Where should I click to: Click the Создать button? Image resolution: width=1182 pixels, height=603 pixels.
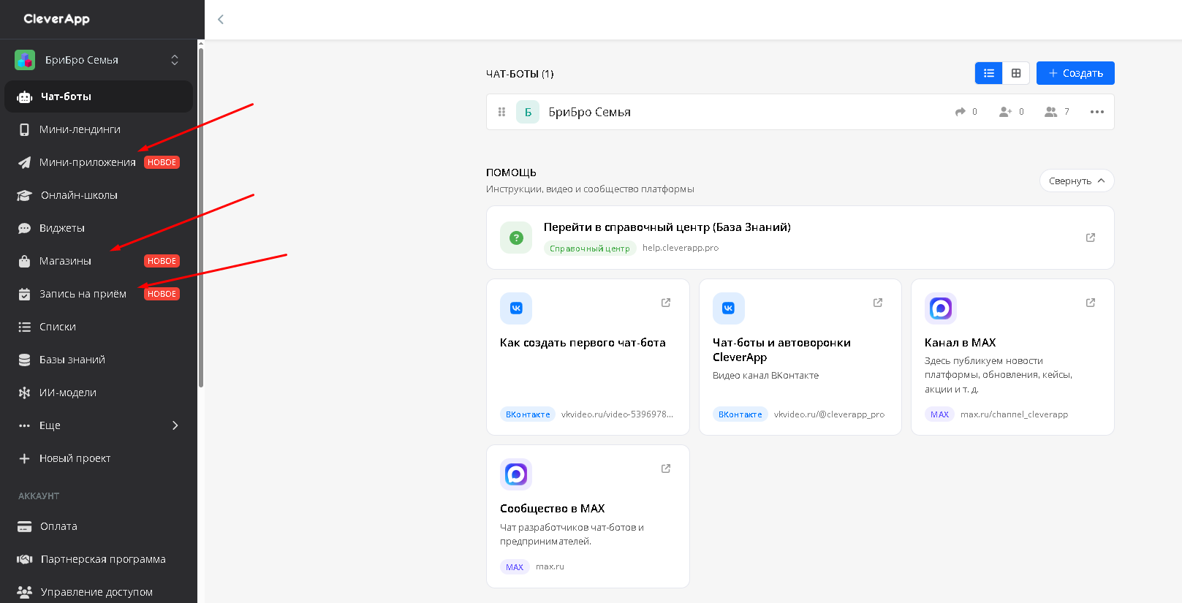pyautogui.click(x=1075, y=73)
